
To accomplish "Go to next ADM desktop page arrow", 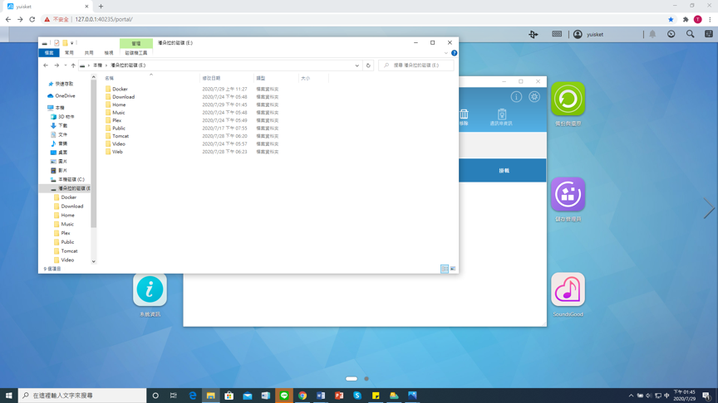I will (x=708, y=208).
